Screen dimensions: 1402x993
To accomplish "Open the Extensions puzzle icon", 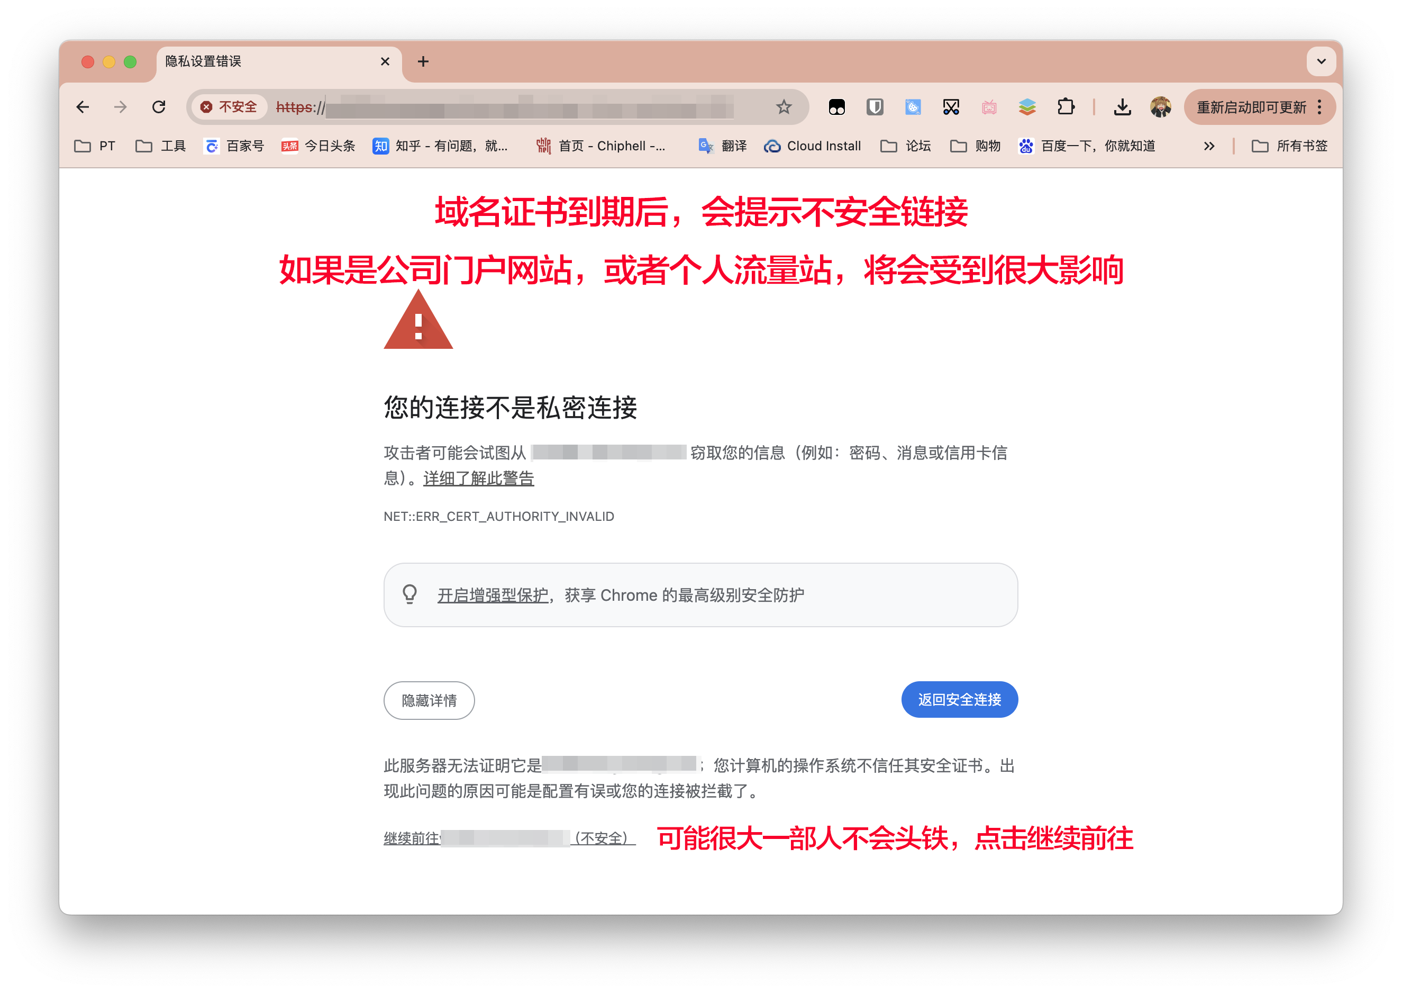I will pos(1065,107).
